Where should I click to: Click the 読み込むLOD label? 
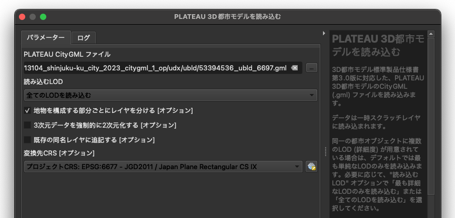[x=43, y=82]
